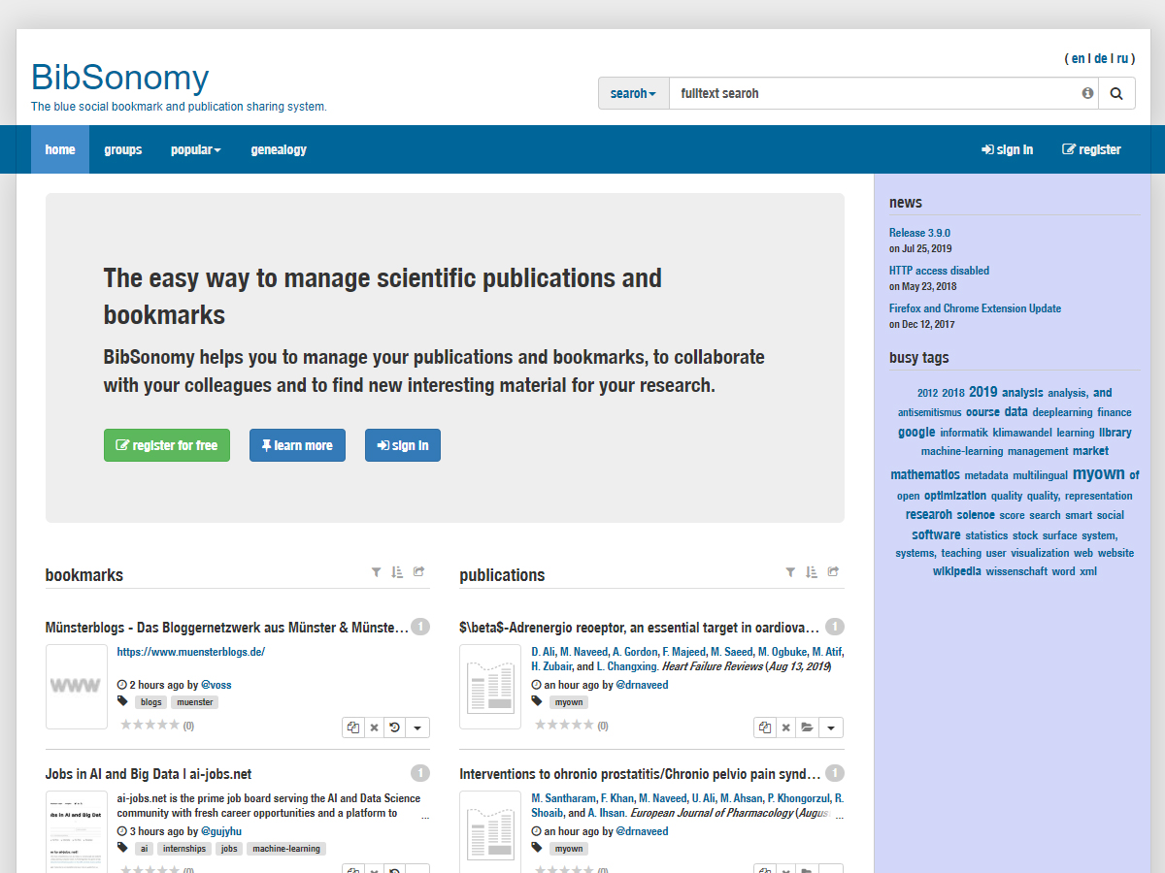The height and width of the screenshot is (873, 1165).
Task: Click history icon on Münsterblogs bookmark
Action: click(394, 727)
